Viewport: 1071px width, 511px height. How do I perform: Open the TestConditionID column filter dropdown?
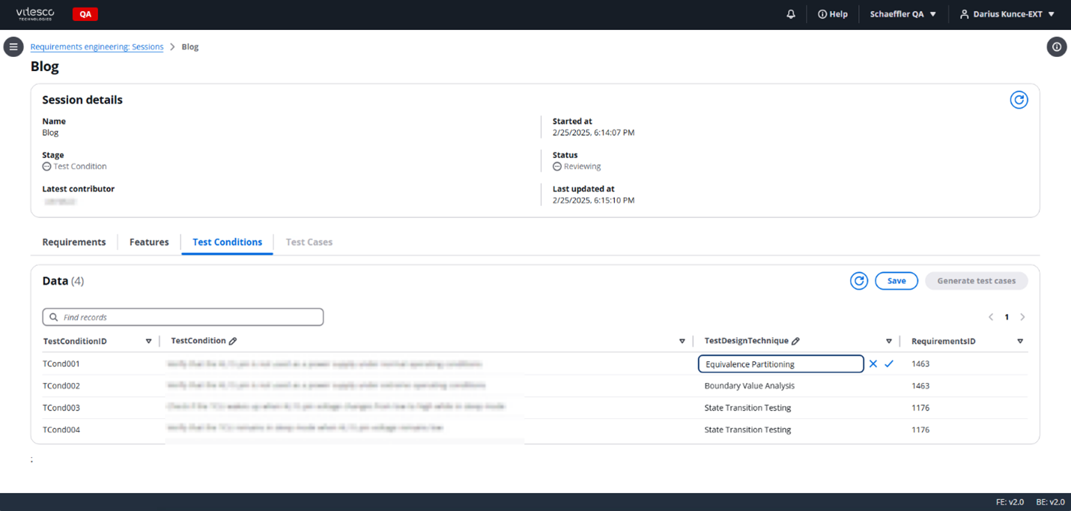pos(148,340)
